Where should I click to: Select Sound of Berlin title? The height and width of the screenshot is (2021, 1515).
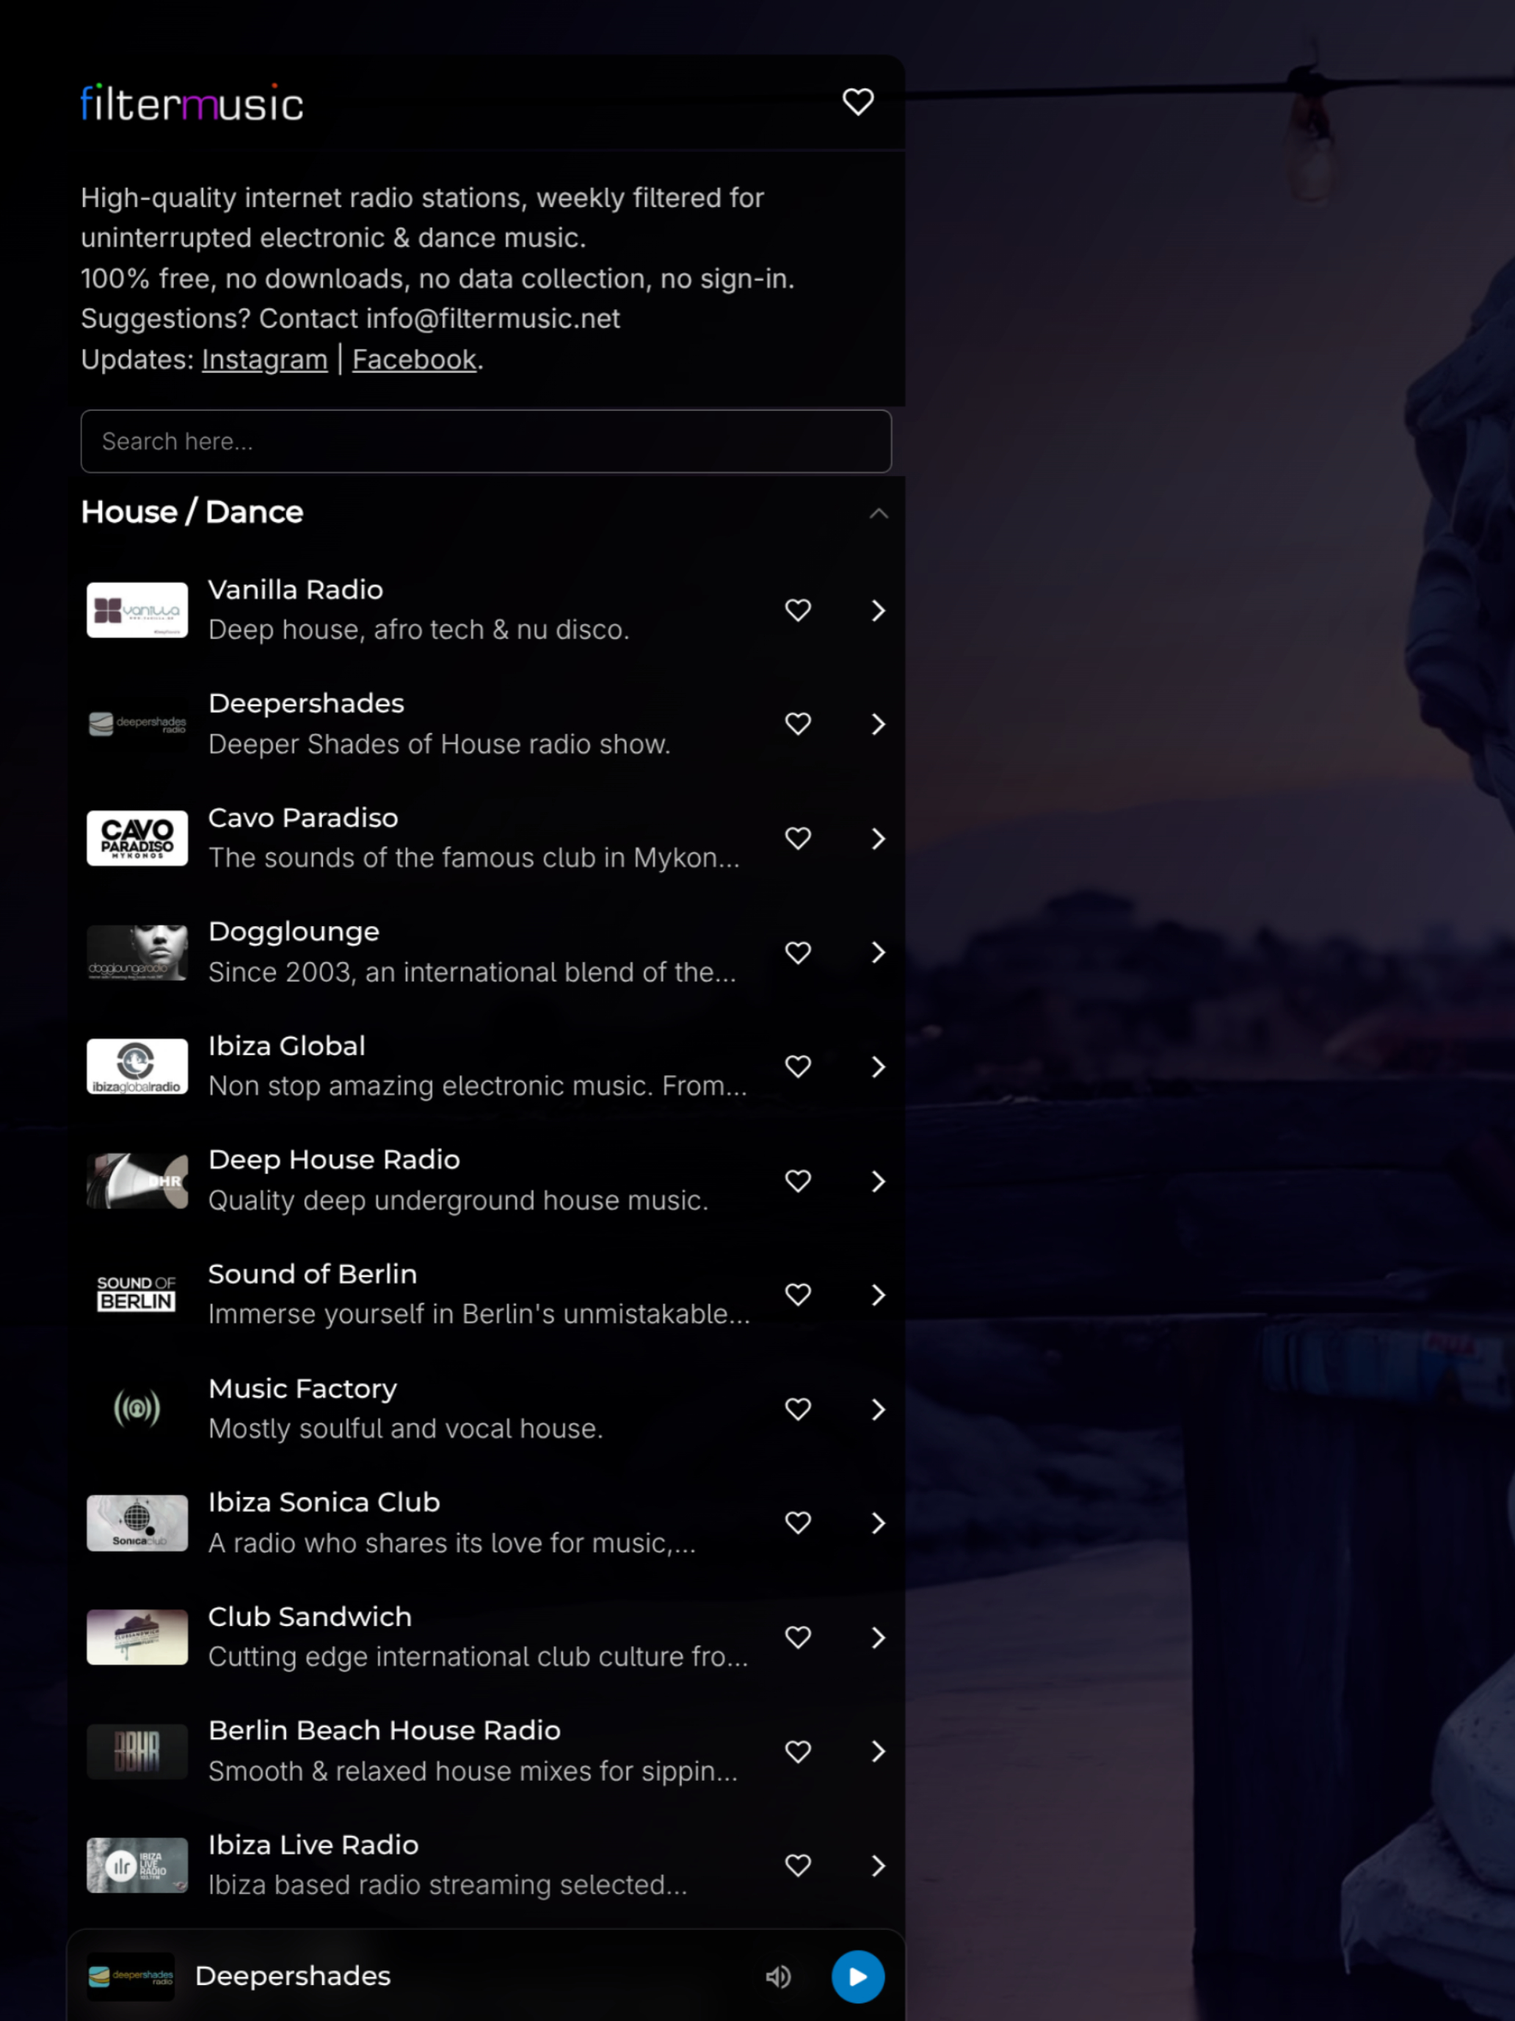pyautogui.click(x=312, y=1275)
